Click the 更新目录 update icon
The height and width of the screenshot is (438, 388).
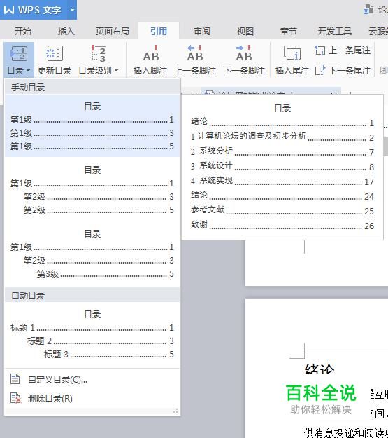[55, 53]
